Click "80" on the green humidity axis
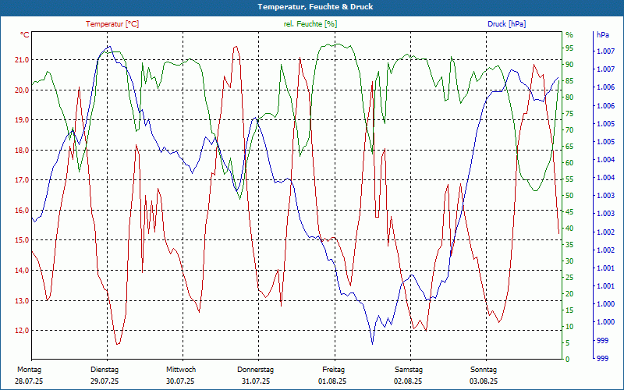 point(569,97)
